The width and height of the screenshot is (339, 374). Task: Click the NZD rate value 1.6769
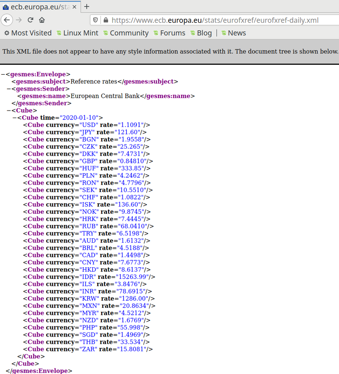pos(131,320)
